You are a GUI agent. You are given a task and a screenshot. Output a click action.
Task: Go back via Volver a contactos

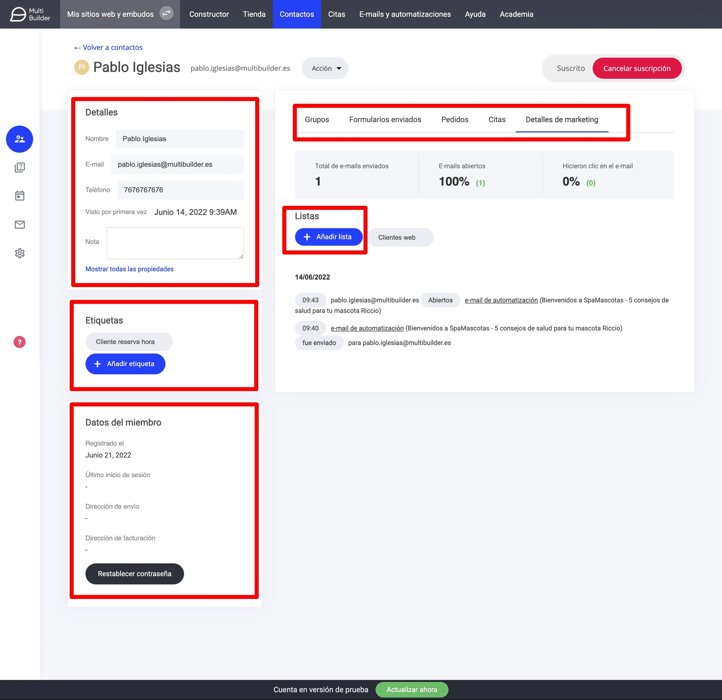pos(108,48)
